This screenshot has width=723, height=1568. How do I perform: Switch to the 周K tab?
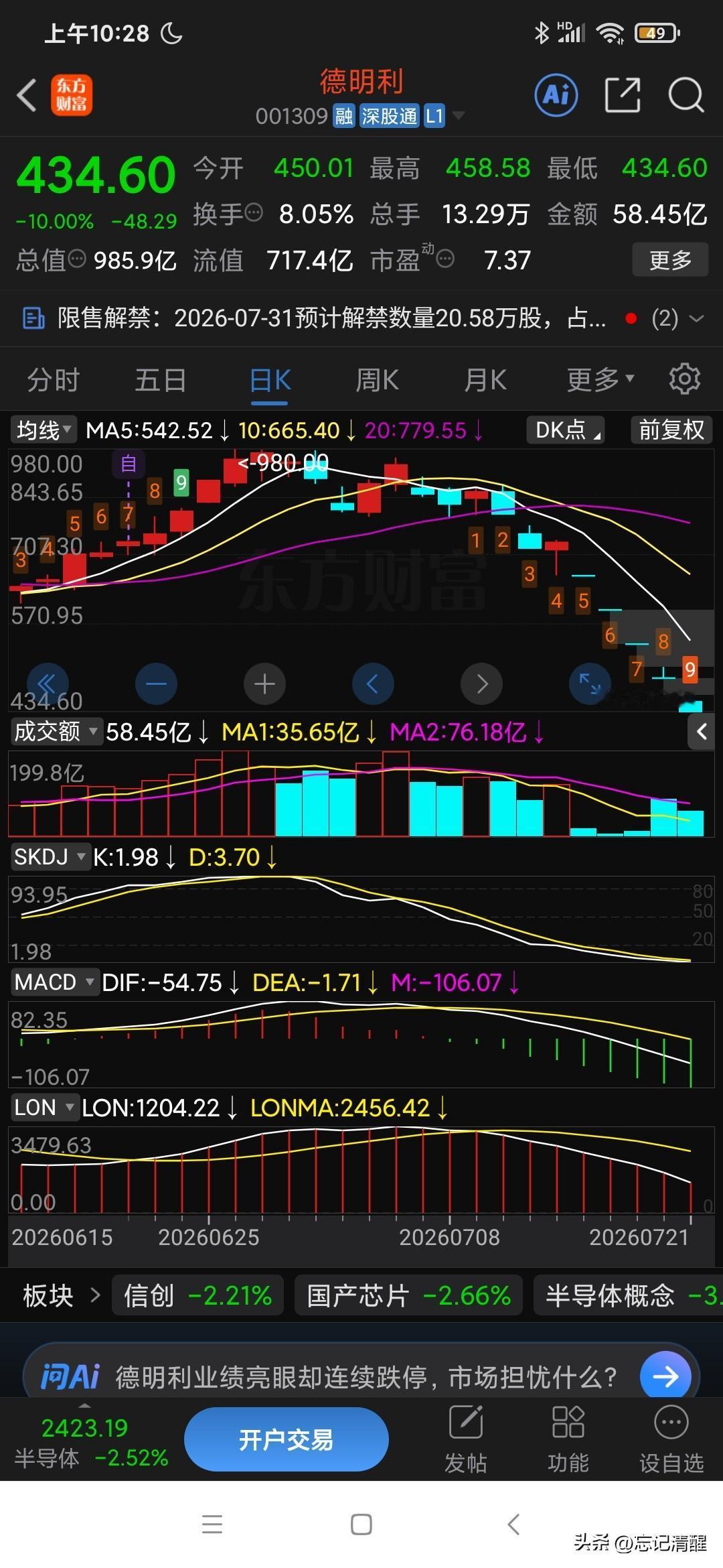[378, 379]
